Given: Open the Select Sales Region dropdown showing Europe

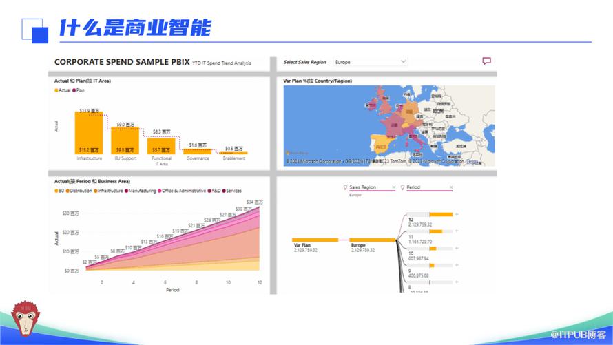Looking at the screenshot, I should pyautogui.click(x=371, y=62).
